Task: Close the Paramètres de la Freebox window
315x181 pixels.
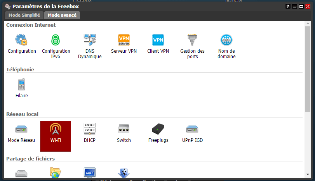Action: click(x=308, y=7)
